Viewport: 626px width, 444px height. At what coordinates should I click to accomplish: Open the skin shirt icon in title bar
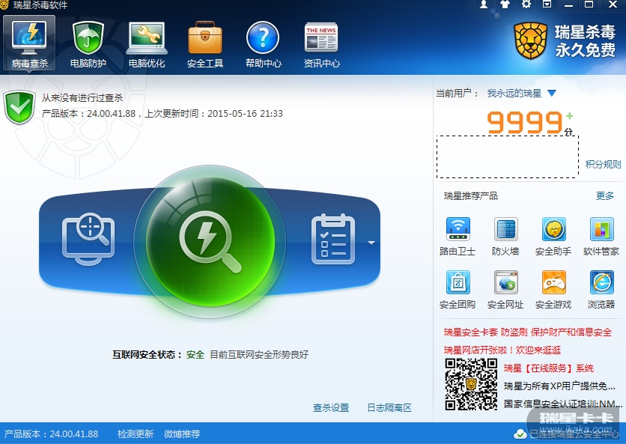coord(505,4)
